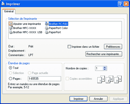Click the Pages range input field
The height and width of the screenshot is (104, 130).
tap(44, 79)
